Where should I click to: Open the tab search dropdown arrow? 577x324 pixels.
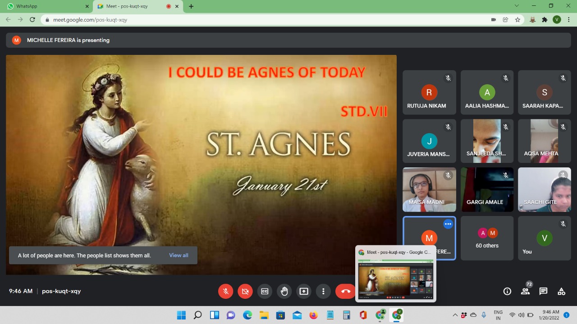tap(517, 6)
